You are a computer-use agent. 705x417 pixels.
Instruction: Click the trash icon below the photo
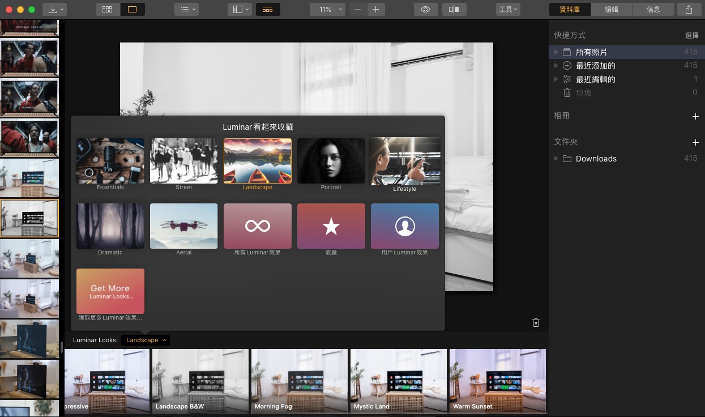click(536, 322)
